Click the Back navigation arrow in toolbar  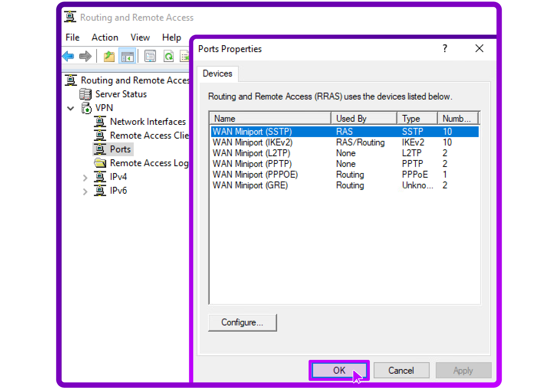pos(68,56)
